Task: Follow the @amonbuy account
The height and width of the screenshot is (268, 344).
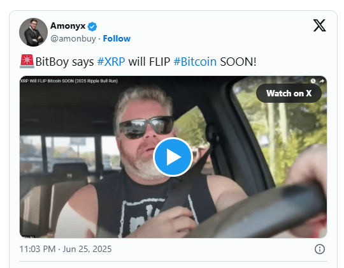Action: click(x=117, y=39)
